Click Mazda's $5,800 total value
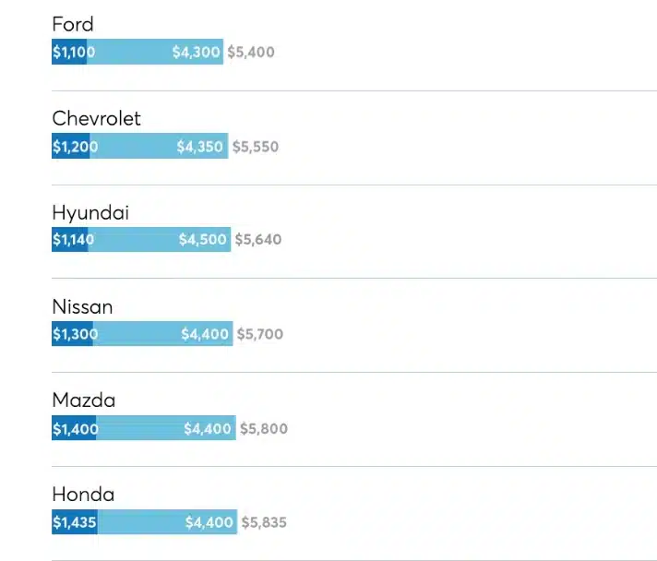This screenshot has width=657, height=561. click(264, 429)
